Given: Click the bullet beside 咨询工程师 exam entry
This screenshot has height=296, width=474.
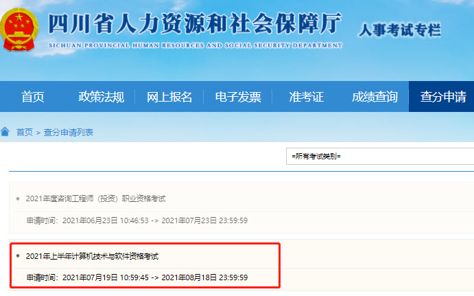Looking at the screenshot, I should coord(18,198).
